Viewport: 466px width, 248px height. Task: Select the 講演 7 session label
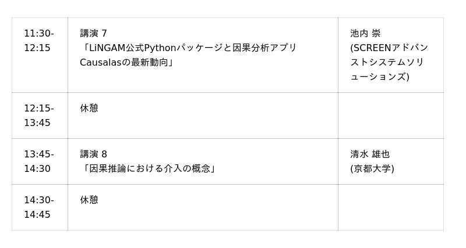pyautogui.click(x=94, y=34)
